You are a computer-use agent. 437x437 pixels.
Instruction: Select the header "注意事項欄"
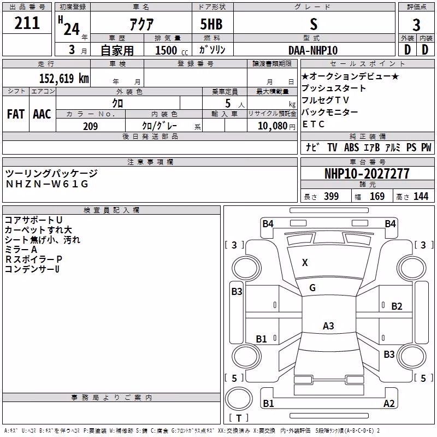coord(150,162)
